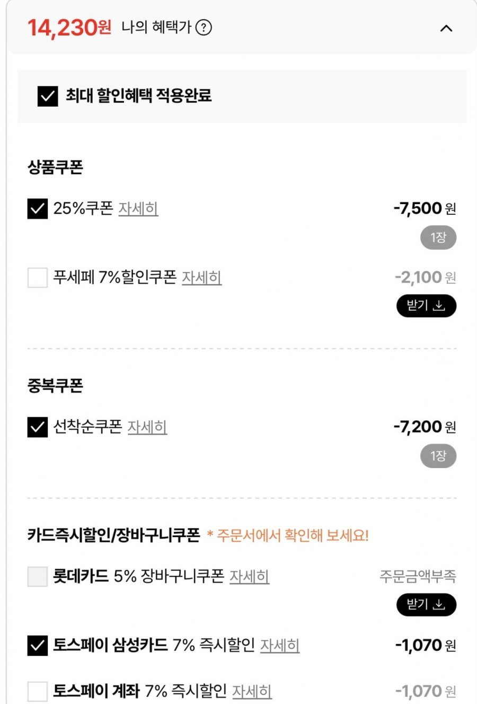Check the 롯데카드 5% 장바구니쿠폰 checkbox
This screenshot has height=704, width=477.
coord(37,576)
